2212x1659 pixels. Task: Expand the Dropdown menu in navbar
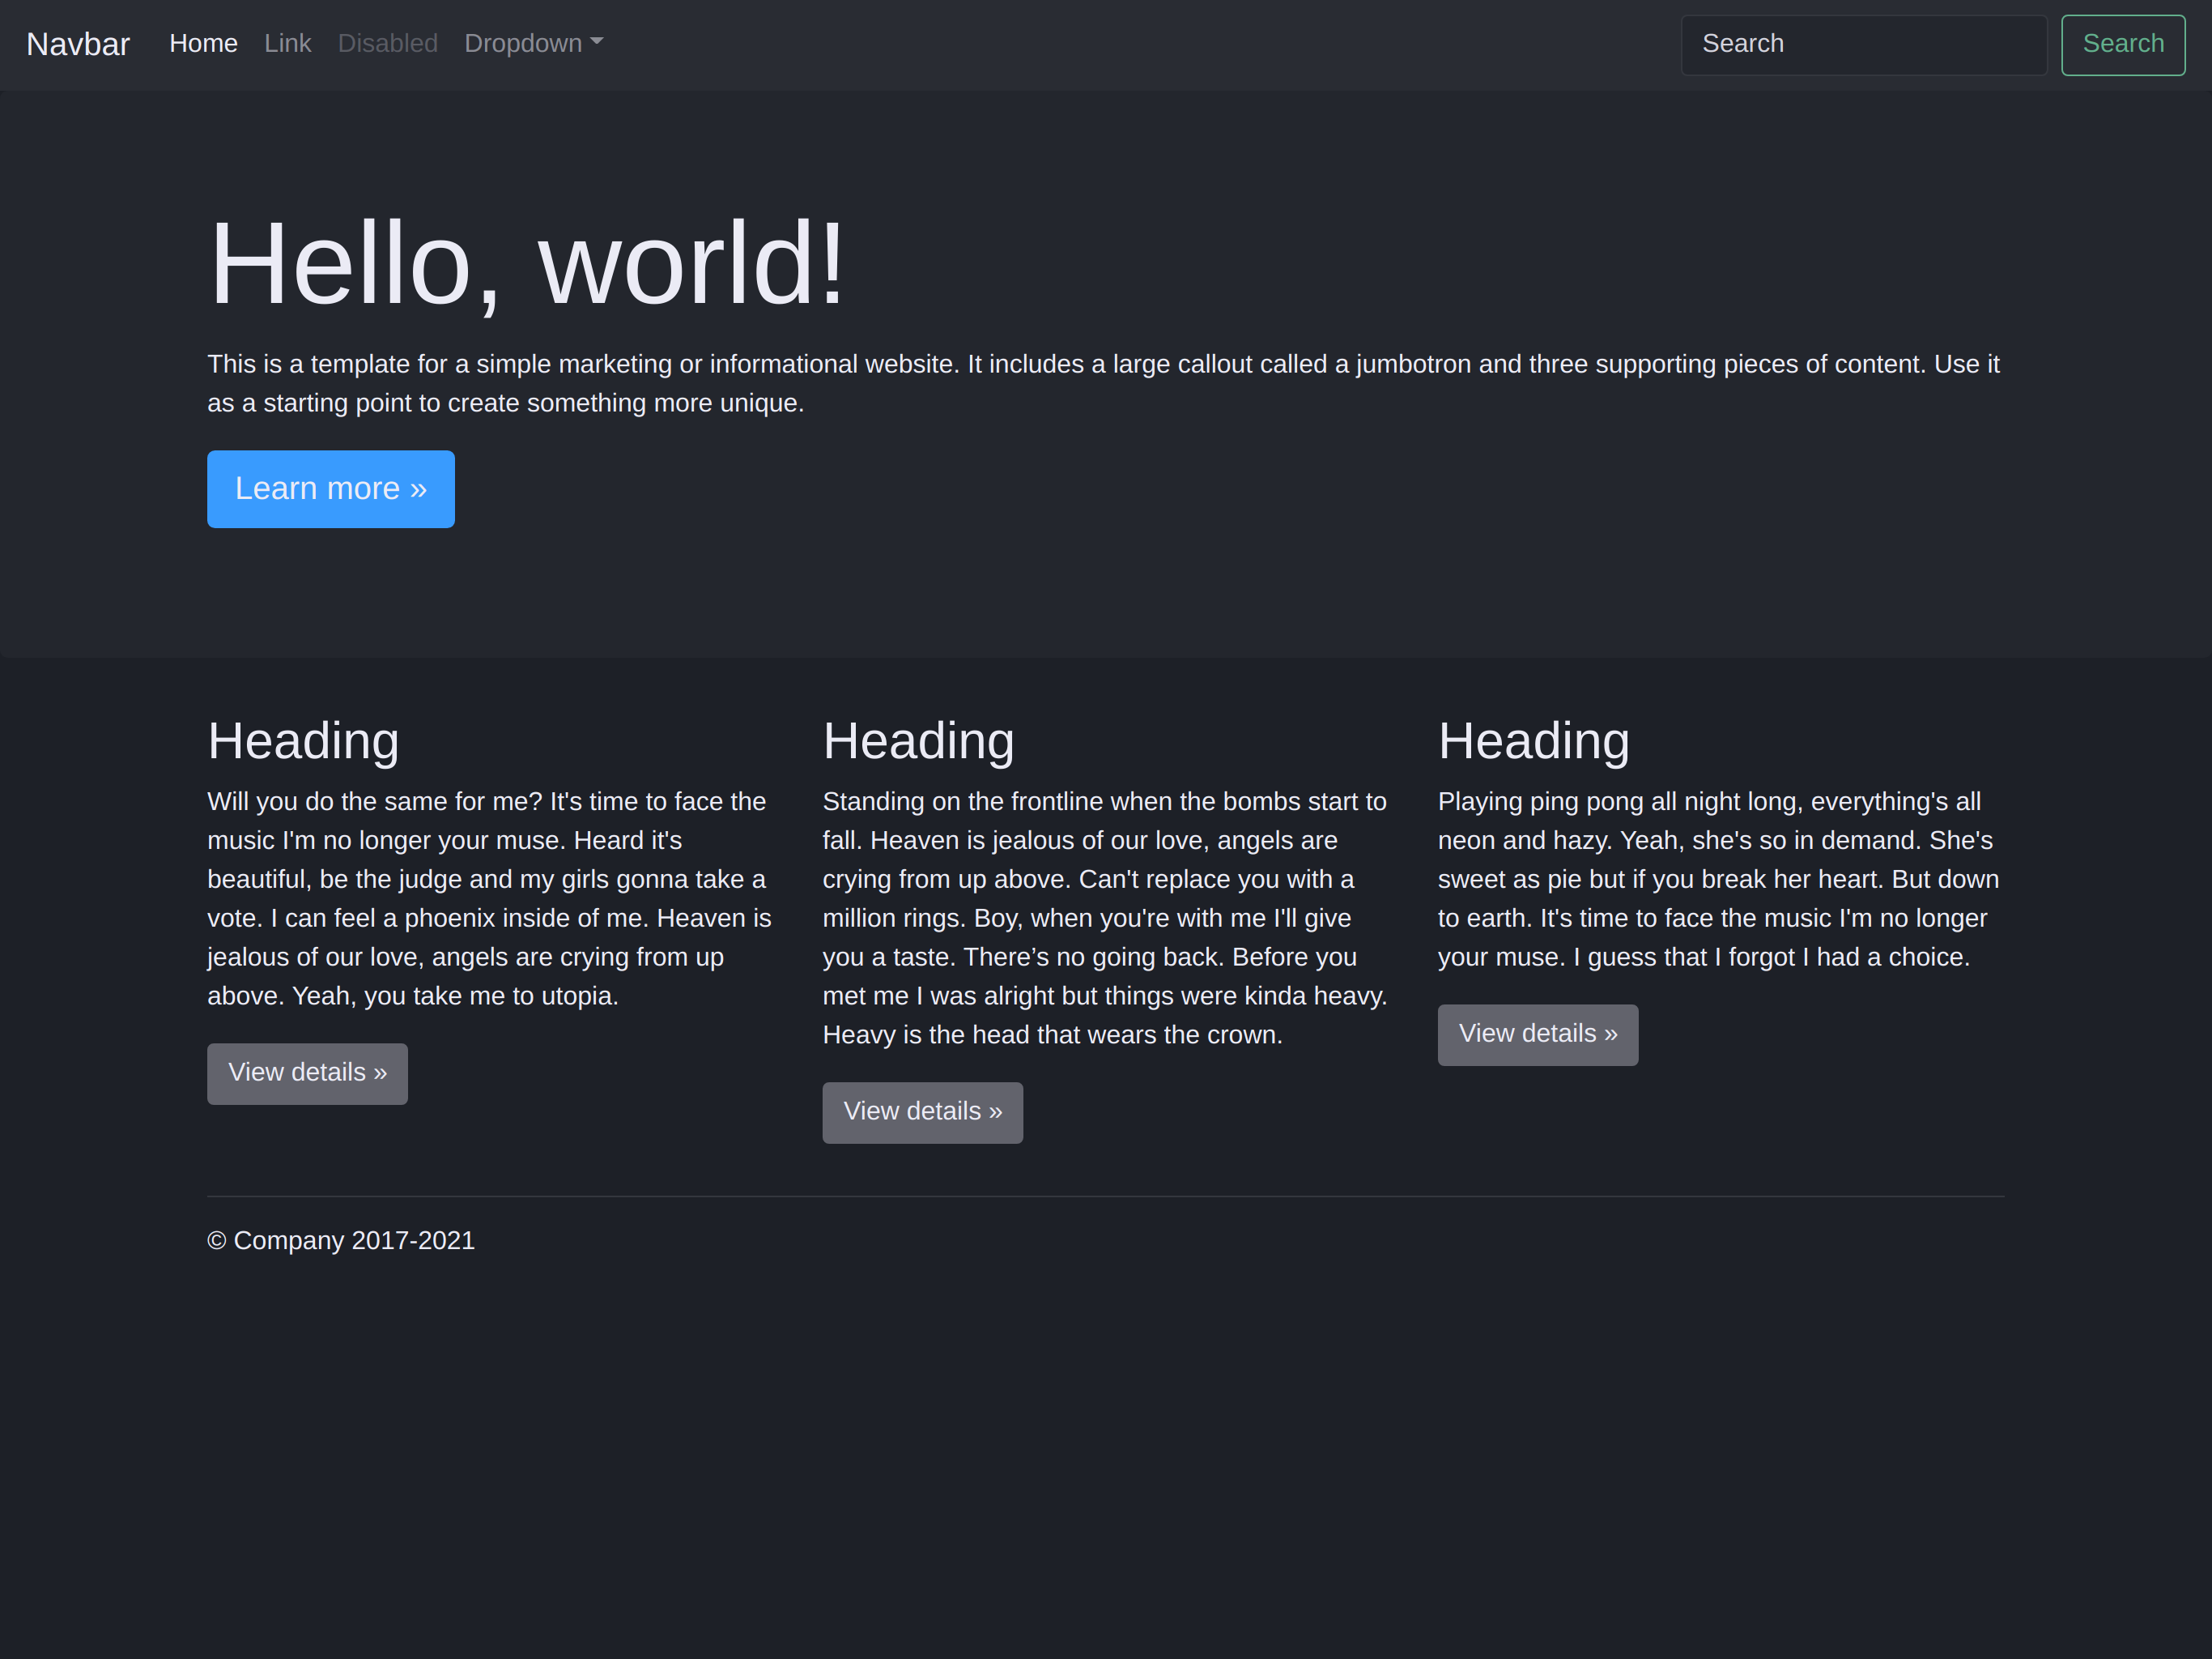(533, 44)
